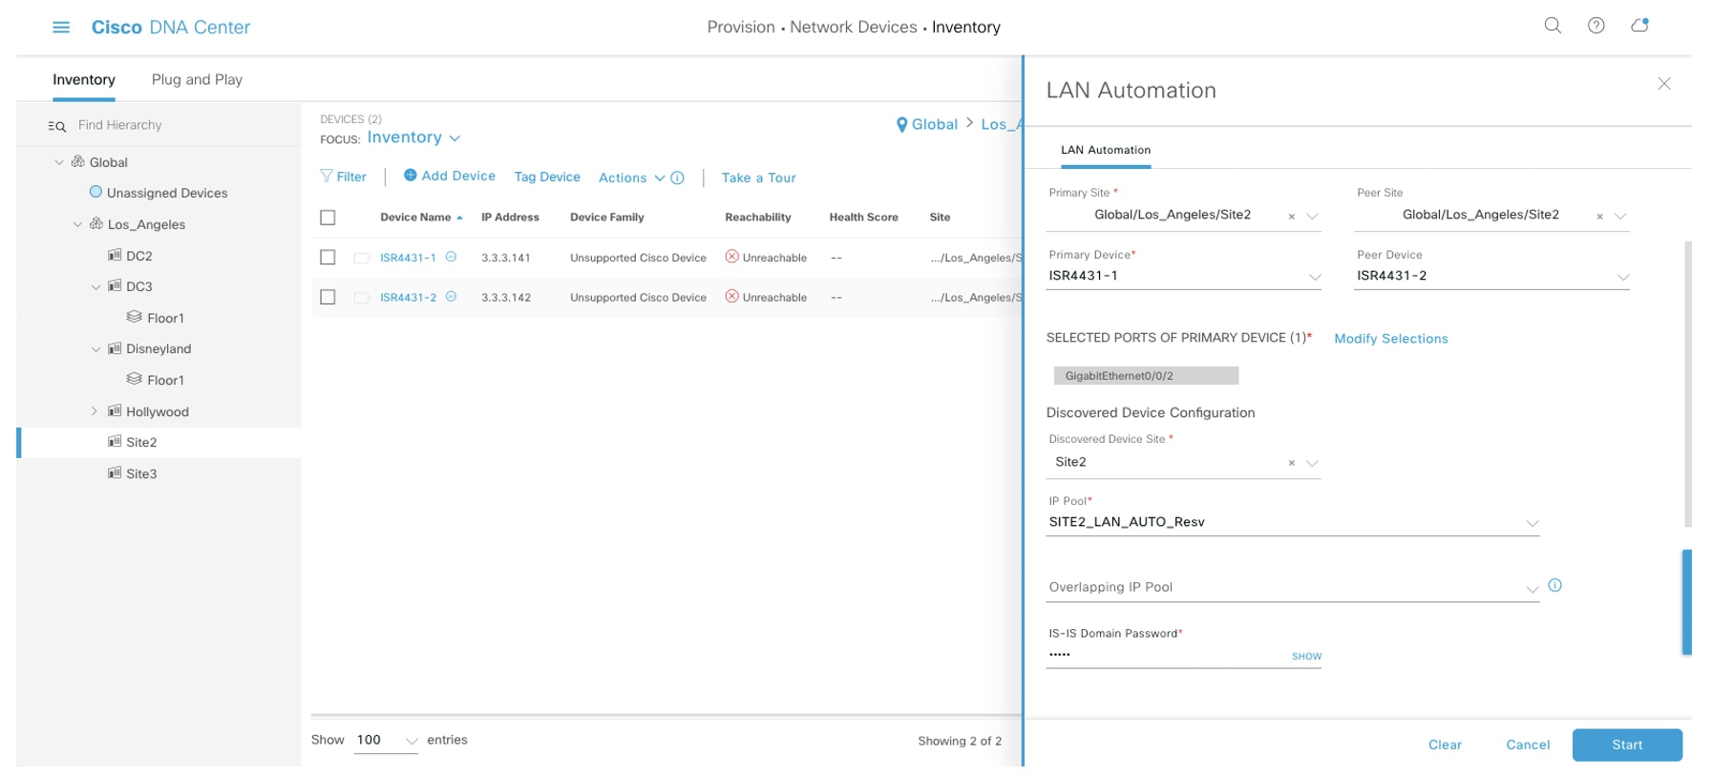Open the Focus Inventory dropdown

[413, 137]
